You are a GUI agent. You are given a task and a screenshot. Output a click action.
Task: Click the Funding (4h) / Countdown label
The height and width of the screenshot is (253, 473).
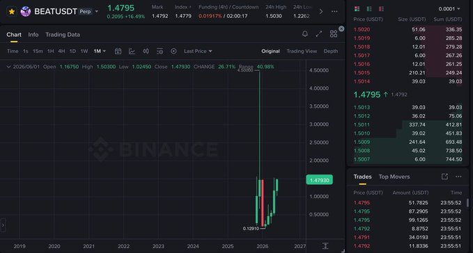coord(228,7)
